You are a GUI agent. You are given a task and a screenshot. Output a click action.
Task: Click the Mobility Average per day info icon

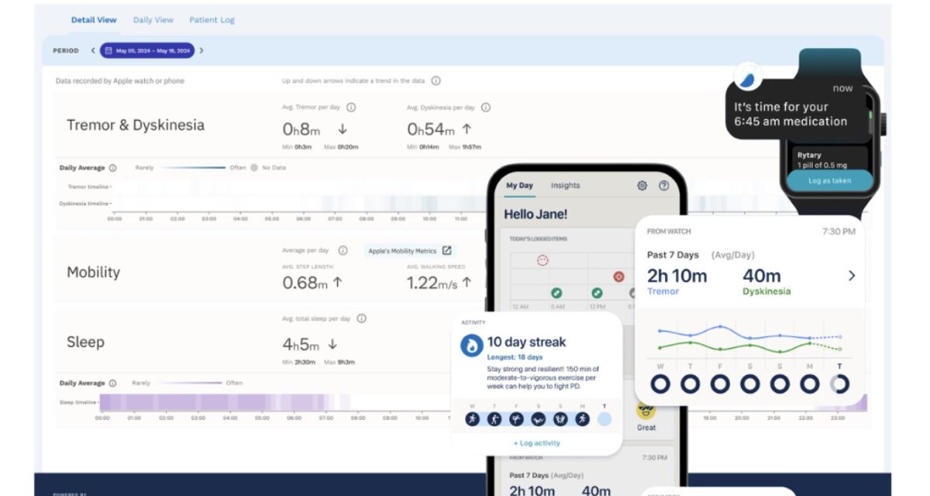point(343,250)
